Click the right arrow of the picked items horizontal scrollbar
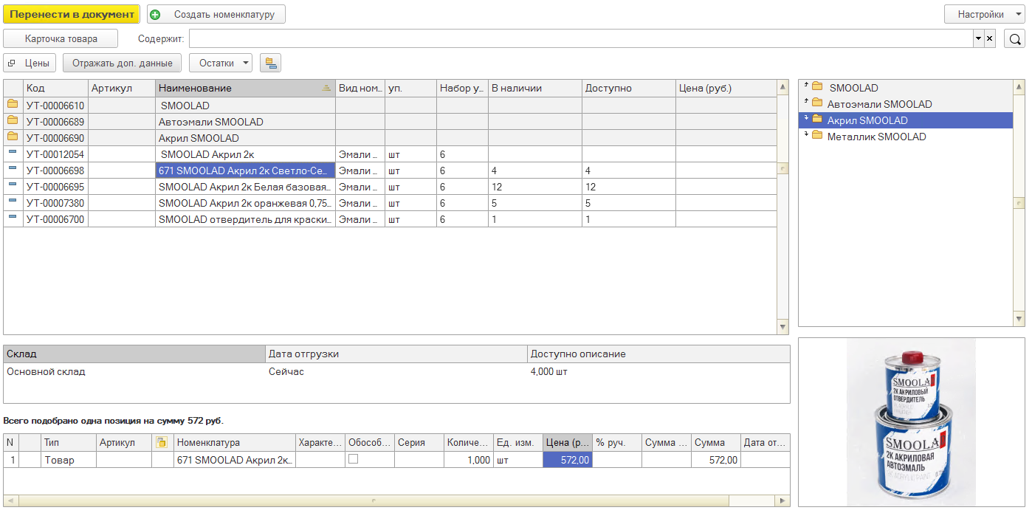This screenshot has height=513, width=1032. click(x=783, y=500)
